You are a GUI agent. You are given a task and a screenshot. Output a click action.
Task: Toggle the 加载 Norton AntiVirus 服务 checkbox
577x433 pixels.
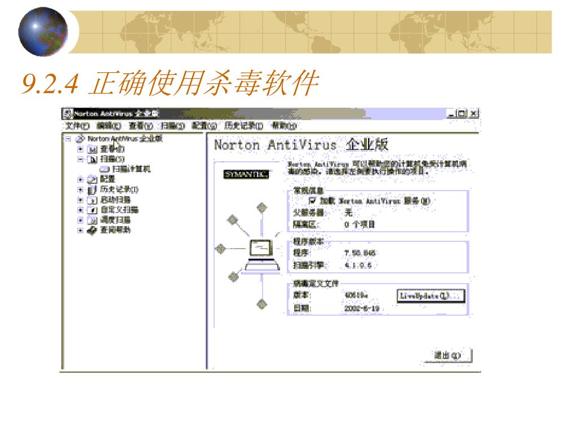click(312, 201)
